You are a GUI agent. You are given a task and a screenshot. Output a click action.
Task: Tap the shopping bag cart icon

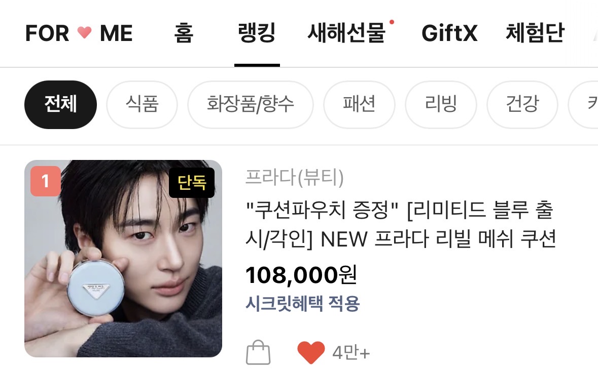[258, 352]
